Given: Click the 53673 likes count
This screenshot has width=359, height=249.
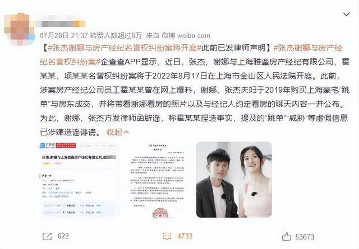Looking at the screenshot, I should (x=305, y=237).
